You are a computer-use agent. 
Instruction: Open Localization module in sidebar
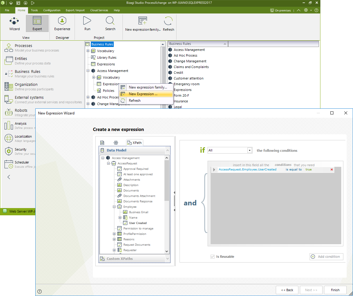[x=20, y=138]
